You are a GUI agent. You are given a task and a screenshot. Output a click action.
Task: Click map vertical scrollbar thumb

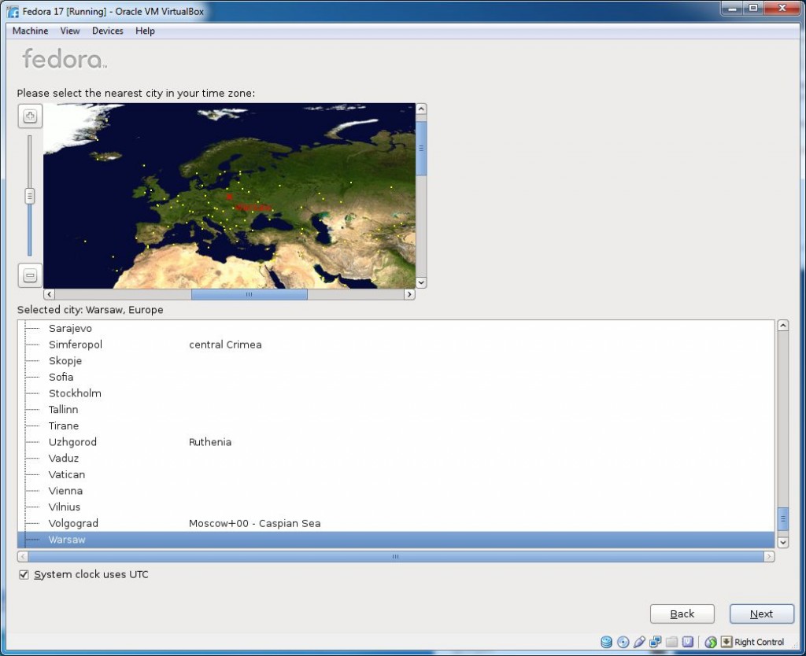coord(421,149)
